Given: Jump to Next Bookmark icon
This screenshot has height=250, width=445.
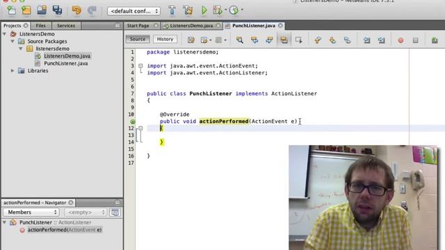Looking at the screenshot, I should click(332, 40).
